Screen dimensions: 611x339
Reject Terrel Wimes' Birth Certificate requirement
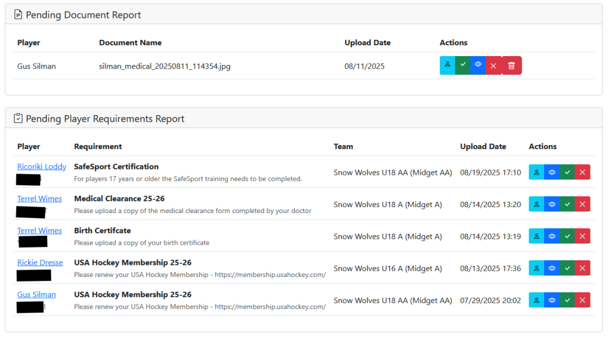tap(582, 236)
